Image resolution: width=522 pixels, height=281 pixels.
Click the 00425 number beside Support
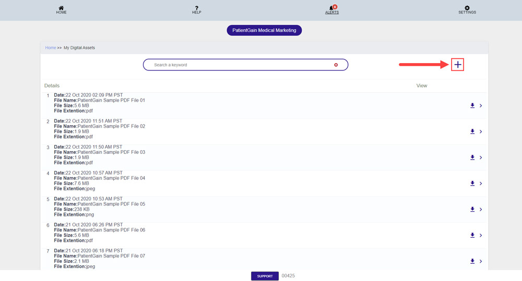point(288,276)
